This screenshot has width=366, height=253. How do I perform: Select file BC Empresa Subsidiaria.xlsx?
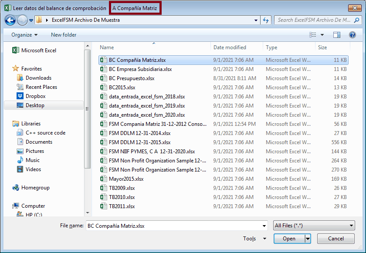pyautogui.click(x=224, y=69)
